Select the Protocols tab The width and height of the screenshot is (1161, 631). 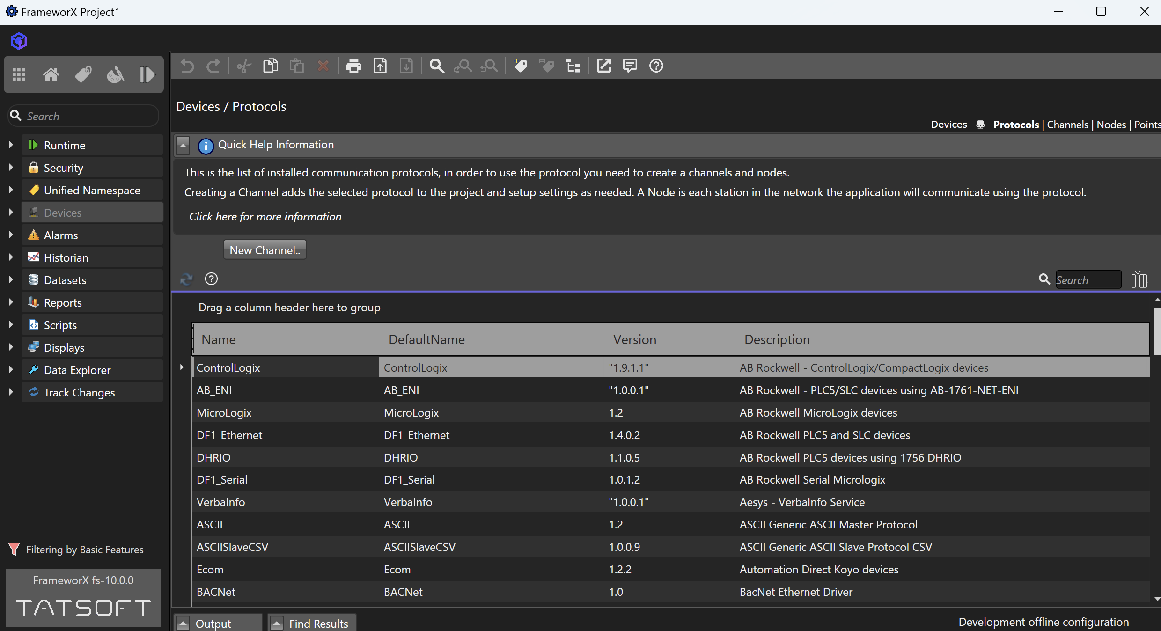tap(1016, 125)
